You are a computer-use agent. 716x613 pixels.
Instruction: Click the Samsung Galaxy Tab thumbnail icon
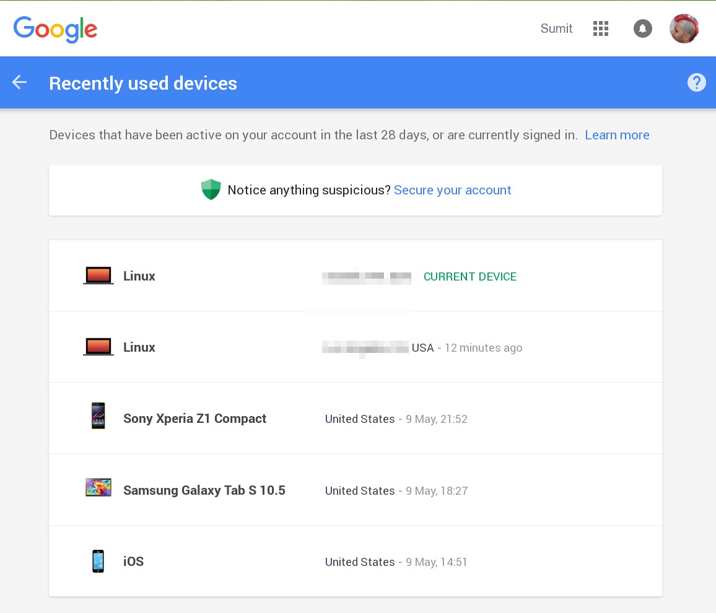click(x=98, y=487)
